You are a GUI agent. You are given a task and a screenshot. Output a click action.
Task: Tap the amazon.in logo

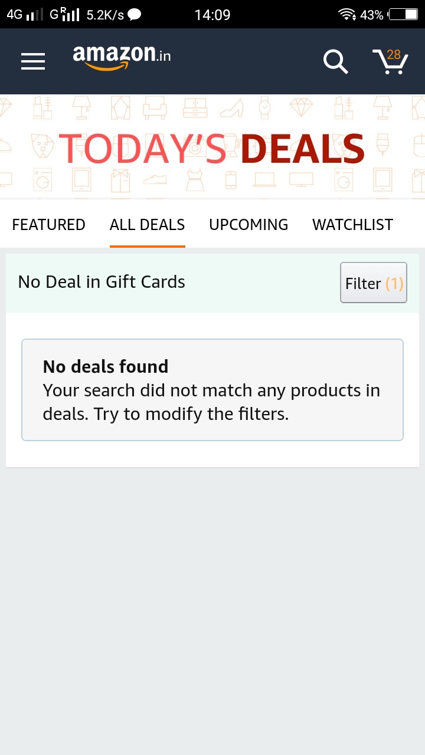pos(122,58)
